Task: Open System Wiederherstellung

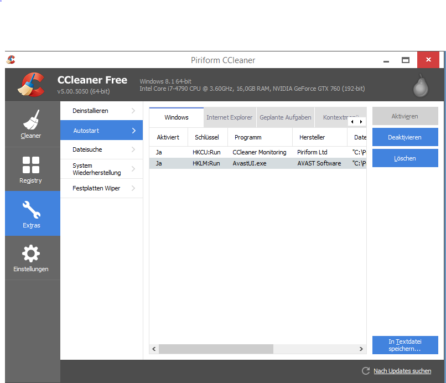Action: tap(102, 169)
